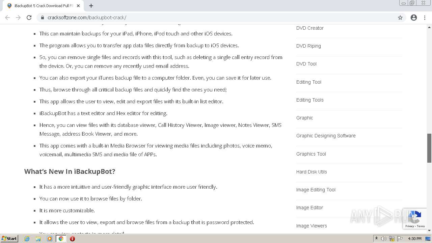The width and height of the screenshot is (432, 243).
Task: Click the bullet about built-in Media Browser
Action: (x=156, y=150)
